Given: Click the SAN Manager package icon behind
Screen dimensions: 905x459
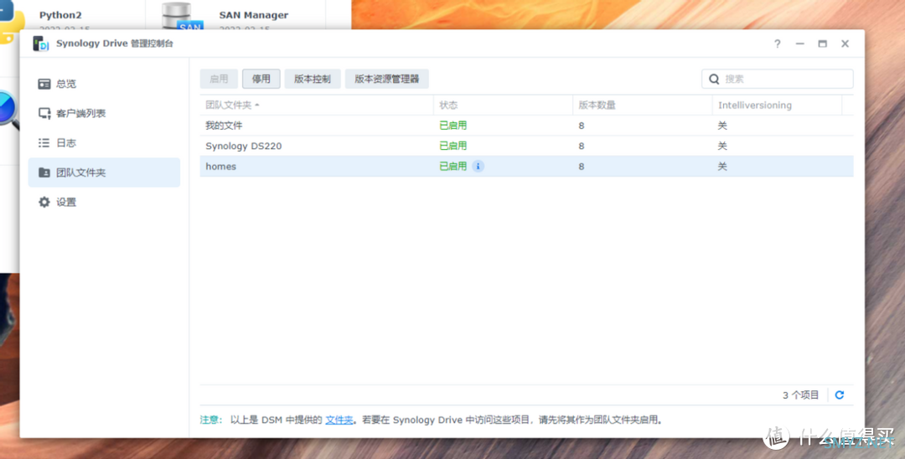Looking at the screenshot, I should coord(181,16).
